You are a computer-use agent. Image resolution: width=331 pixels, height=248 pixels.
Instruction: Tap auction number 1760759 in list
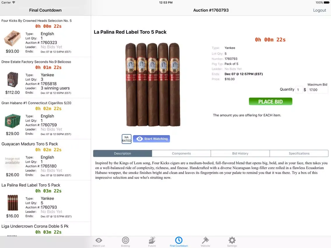point(49,125)
